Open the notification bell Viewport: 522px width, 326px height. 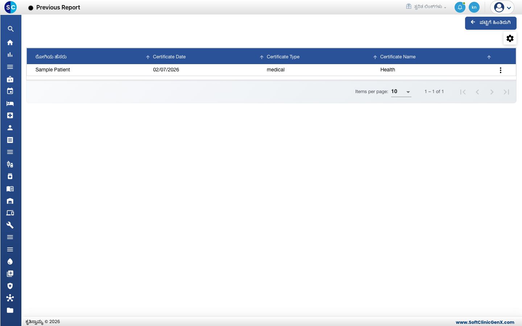pyautogui.click(x=460, y=7)
